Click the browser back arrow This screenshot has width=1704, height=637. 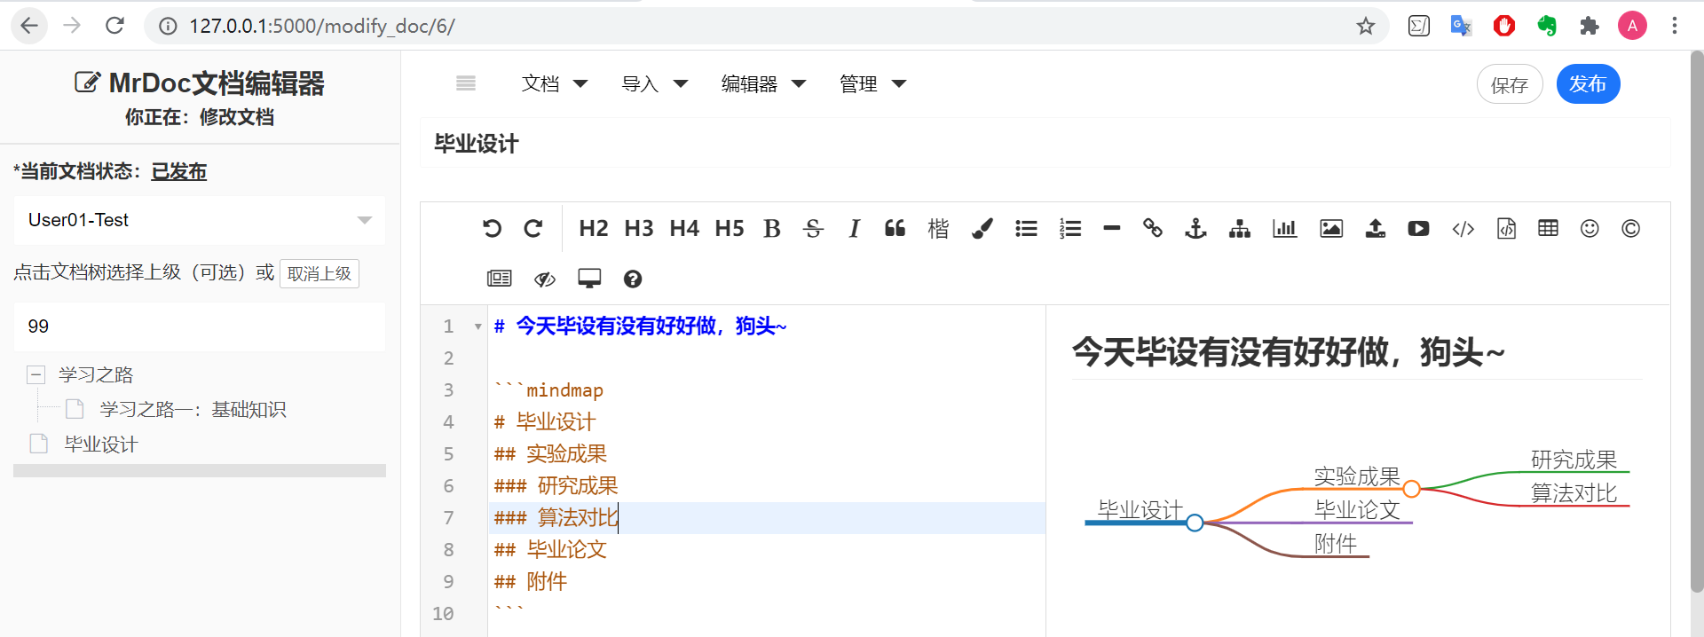coord(29,26)
